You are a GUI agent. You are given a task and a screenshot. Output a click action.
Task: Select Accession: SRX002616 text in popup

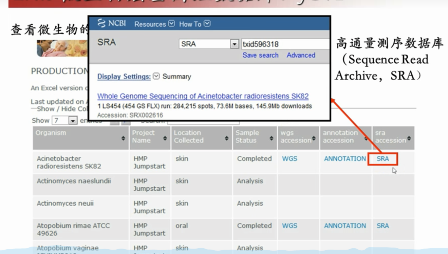130,115
